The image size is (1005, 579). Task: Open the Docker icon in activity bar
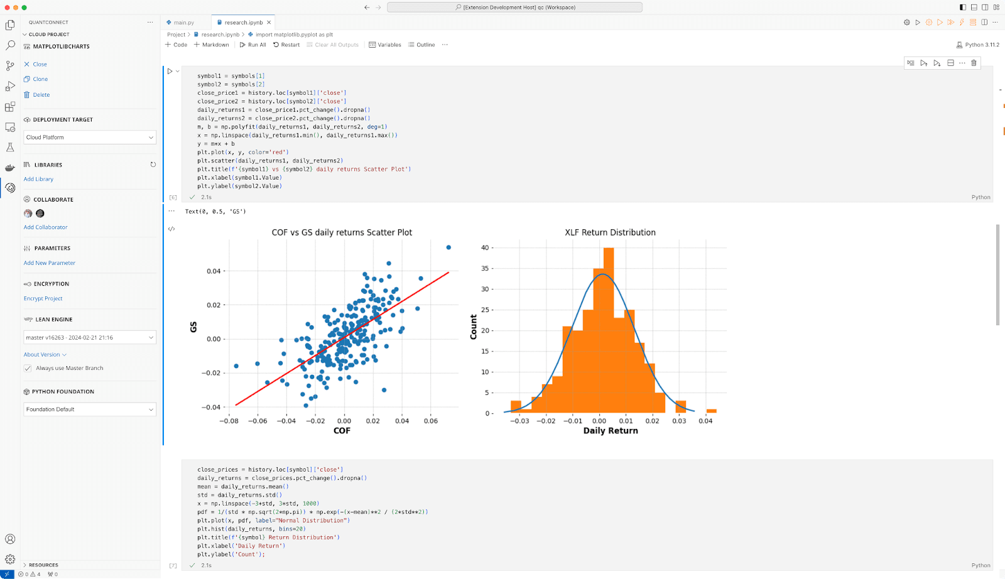(x=10, y=168)
